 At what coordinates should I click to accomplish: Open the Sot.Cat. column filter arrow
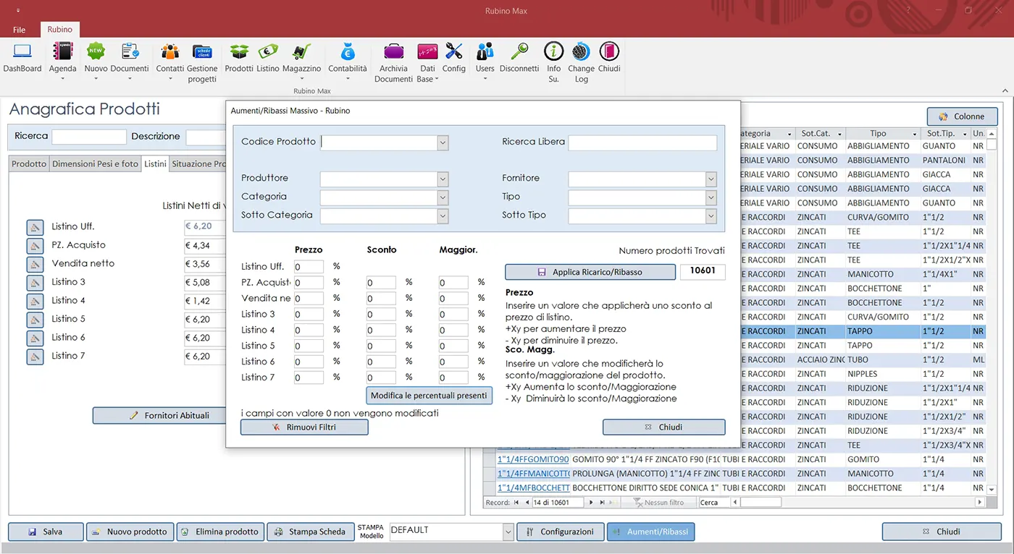pyautogui.click(x=839, y=134)
